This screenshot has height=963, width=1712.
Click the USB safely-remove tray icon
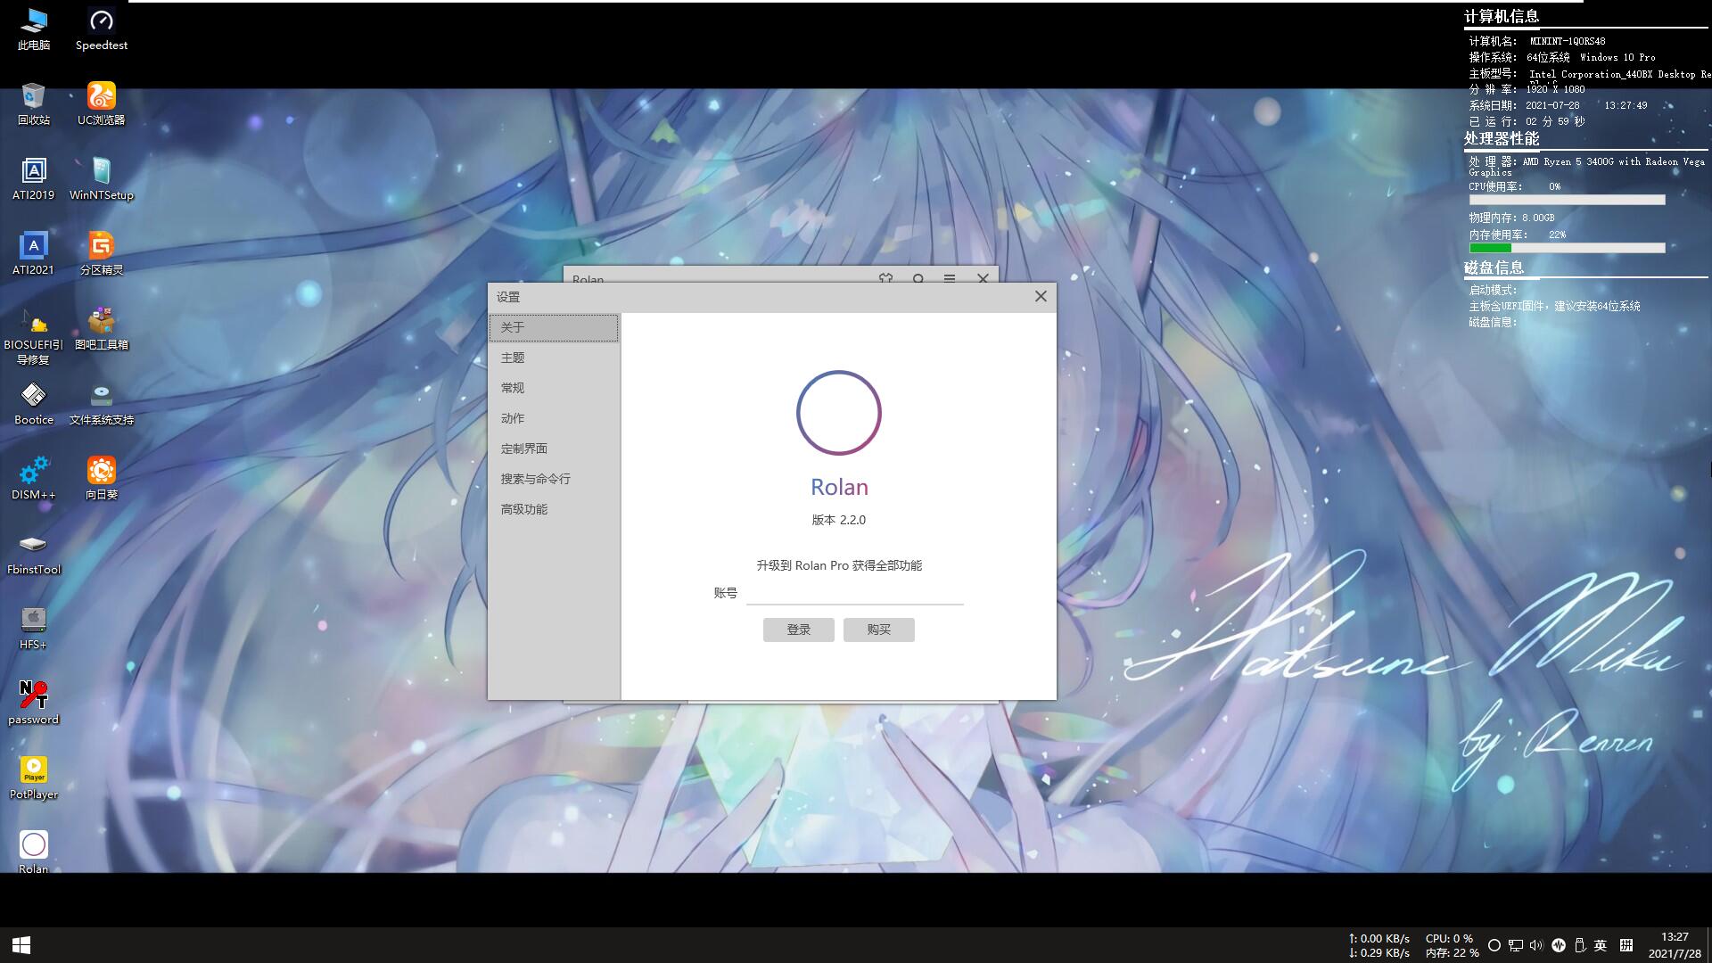(1579, 945)
